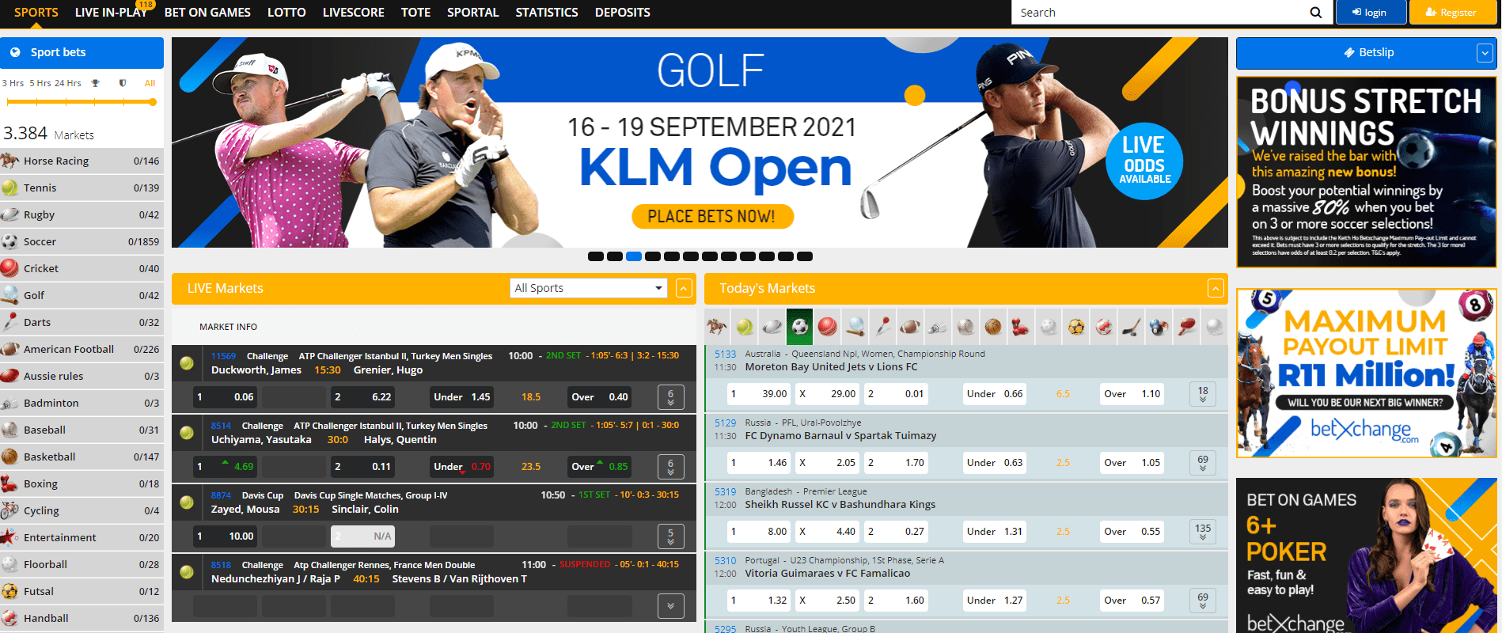This screenshot has width=1502, height=633.
Task: Select ice hockey icon in Today's Markets
Action: tap(1132, 327)
